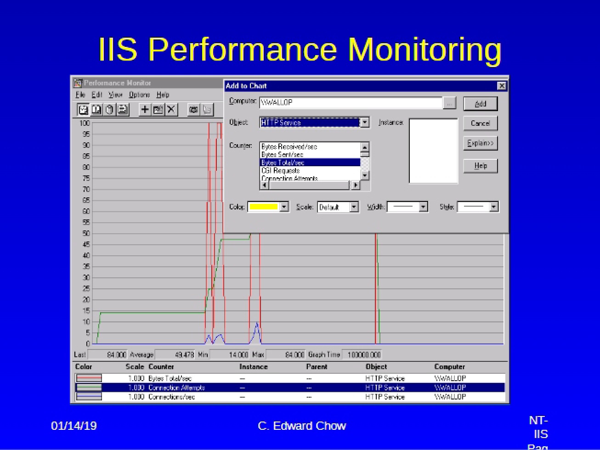Open the alert view toolbar icon
This screenshot has height=450, width=600.
[x=96, y=109]
